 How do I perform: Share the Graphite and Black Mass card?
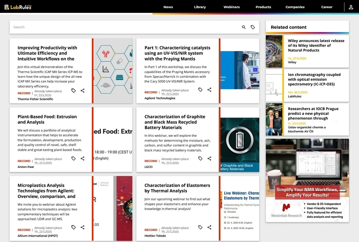point(209,158)
